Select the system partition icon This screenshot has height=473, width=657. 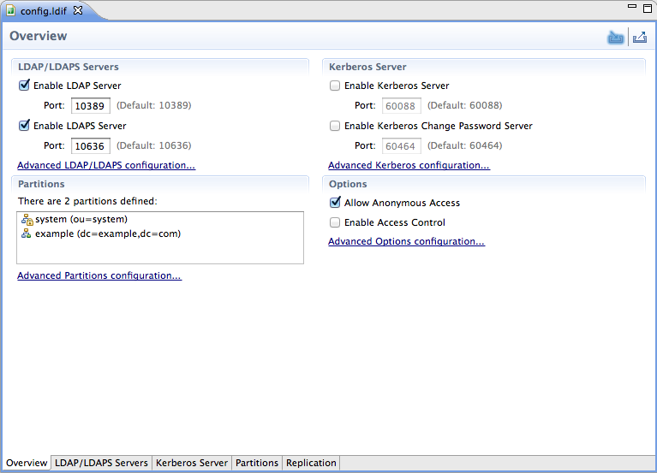[27, 220]
